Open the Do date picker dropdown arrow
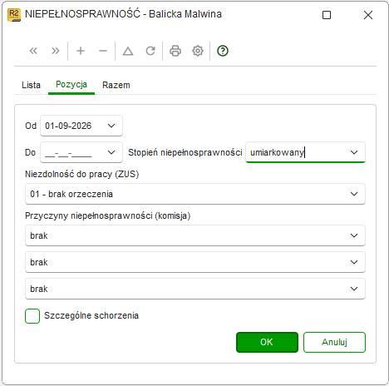Image resolution: width=389 pixels, height=386 pixels. 111,152
